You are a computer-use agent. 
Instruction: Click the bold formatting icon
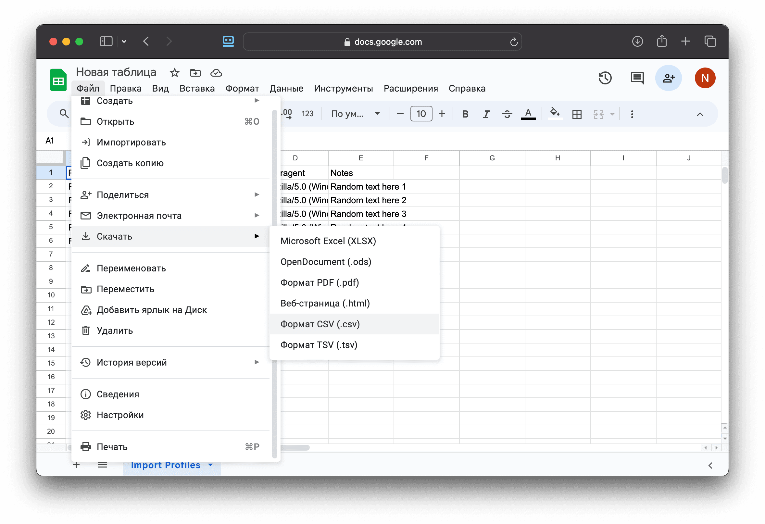pos(464,114)
